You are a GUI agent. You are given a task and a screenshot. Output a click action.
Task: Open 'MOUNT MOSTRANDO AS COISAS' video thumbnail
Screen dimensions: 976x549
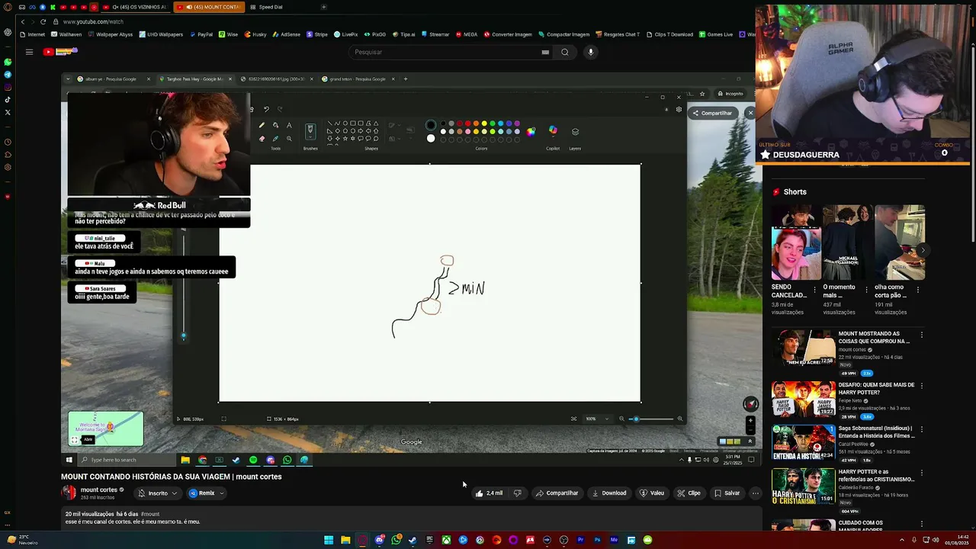[803, 348]
